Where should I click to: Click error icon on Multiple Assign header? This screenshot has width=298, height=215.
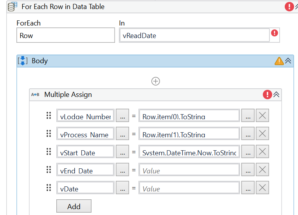pos(267,95)
